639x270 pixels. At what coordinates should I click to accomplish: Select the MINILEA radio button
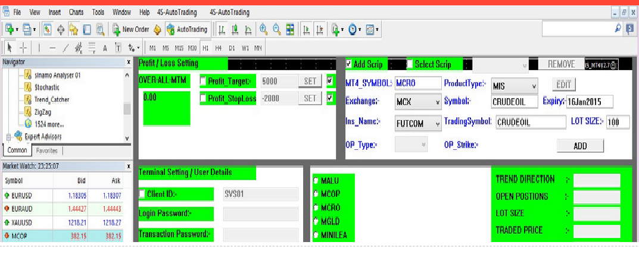pos(316,235)
